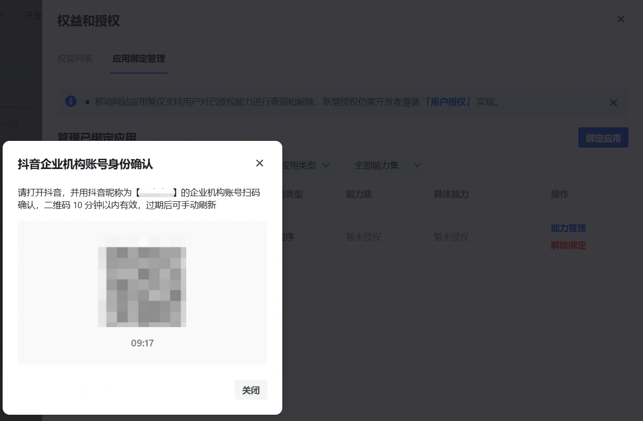Click the 能力集 column header
Viewport: 643px width, 421px height.
[x=359, y=194]
